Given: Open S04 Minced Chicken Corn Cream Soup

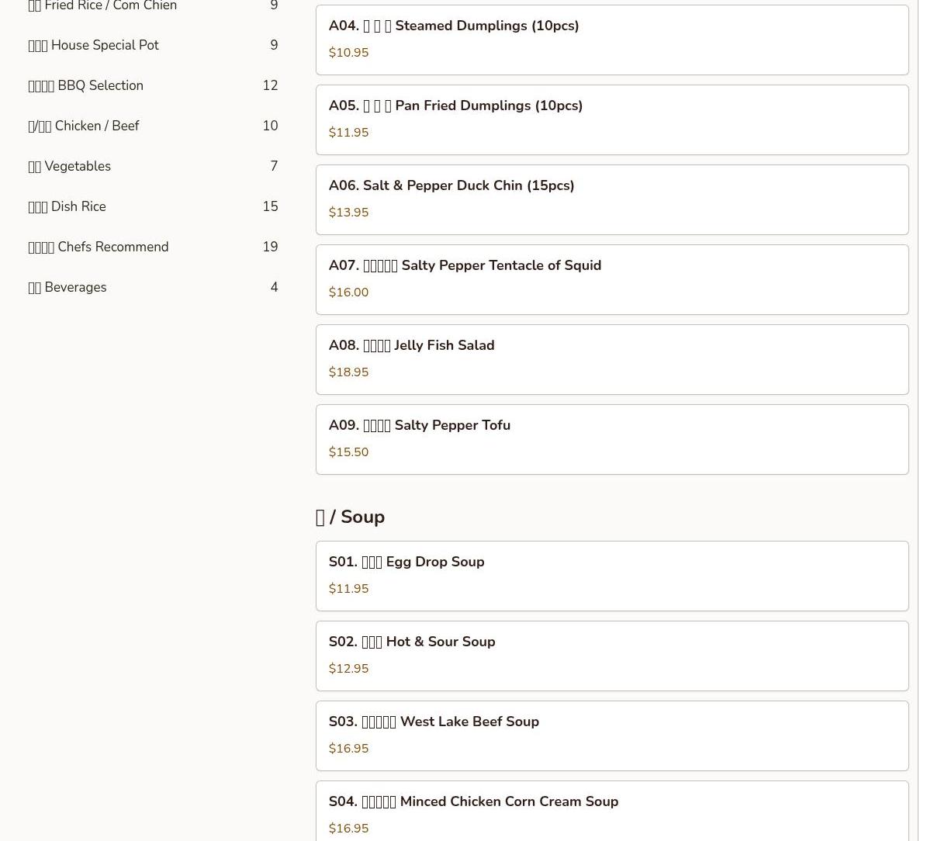Looking at the screenshot, I should (x=612, y=811).
